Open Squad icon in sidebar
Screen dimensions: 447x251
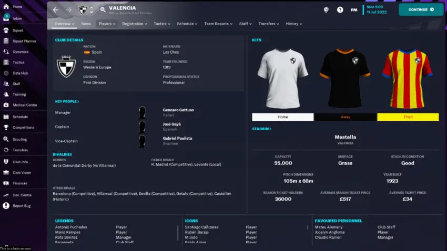6,30
